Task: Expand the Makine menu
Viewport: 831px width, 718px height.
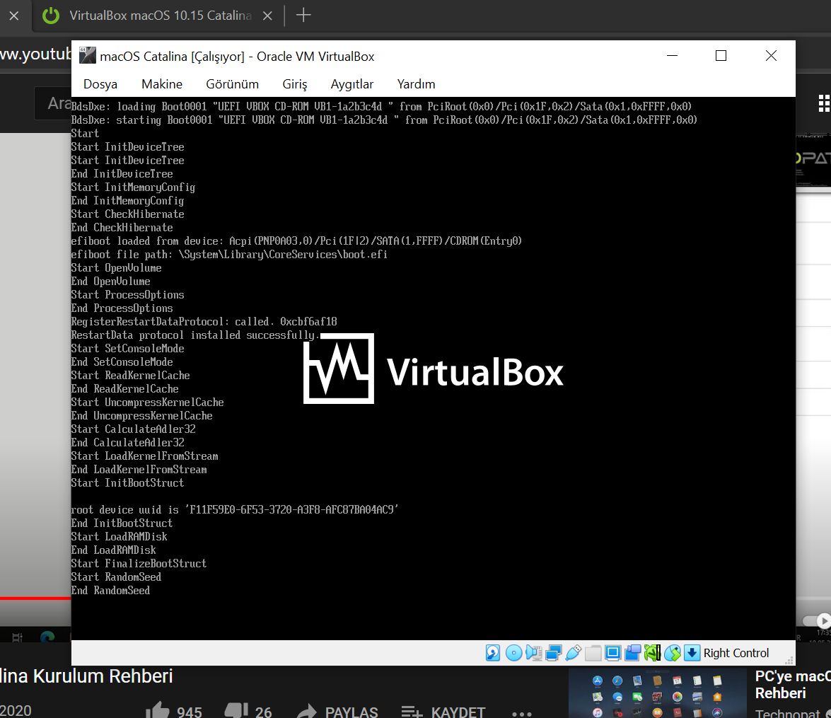Action: tap(162, 84)
